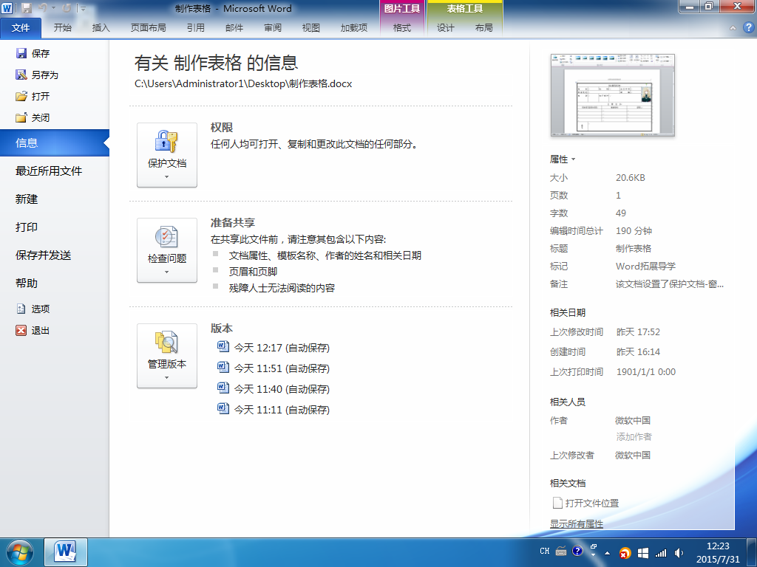Click the document preview thumbnail
The height and width of the screenshot is (567, 757).
[x=613, y=95]
